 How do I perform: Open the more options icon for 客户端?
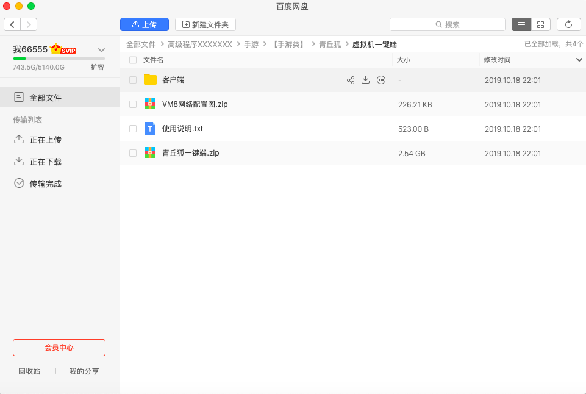click(x=381, y=80)
